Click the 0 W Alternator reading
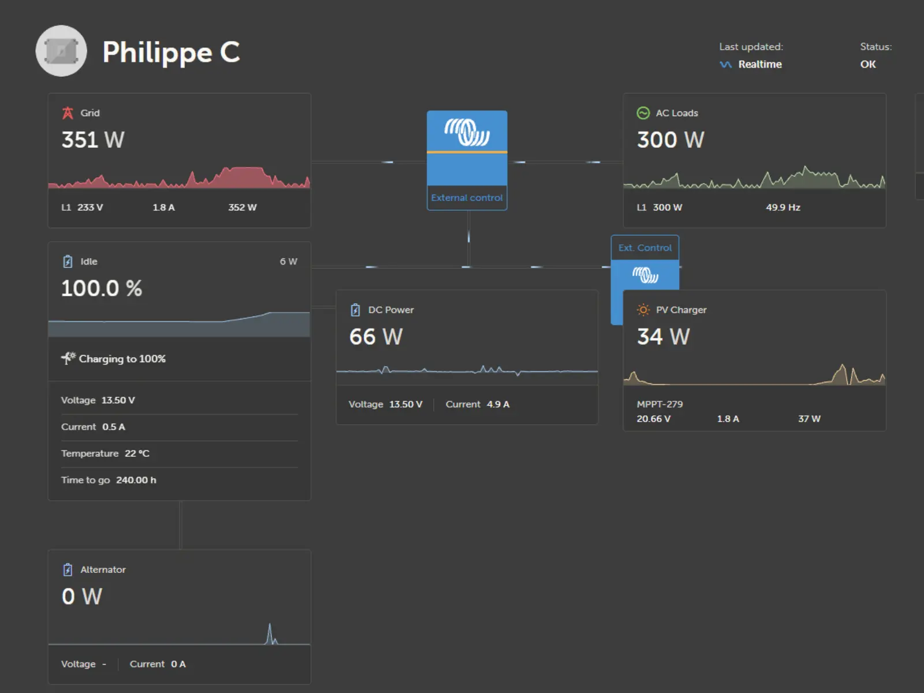 click(82, 597)
